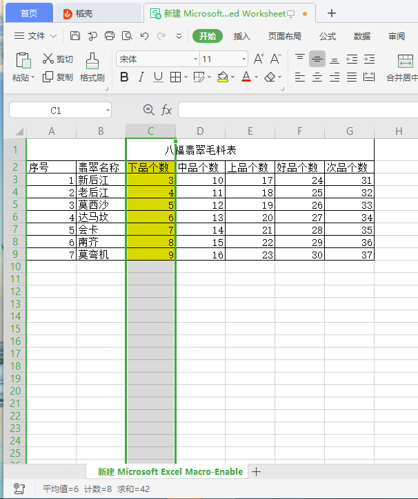Expand font color dropdown arrow

point(257,77)
